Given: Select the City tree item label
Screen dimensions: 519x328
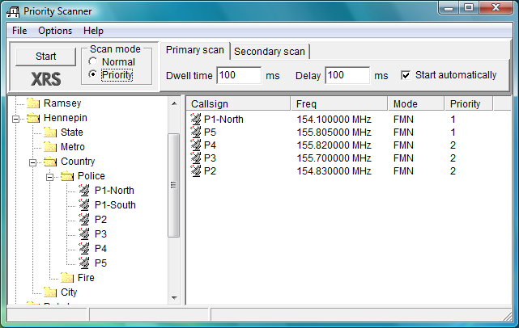Looking at the screenshot, I should tap(69, 292).
